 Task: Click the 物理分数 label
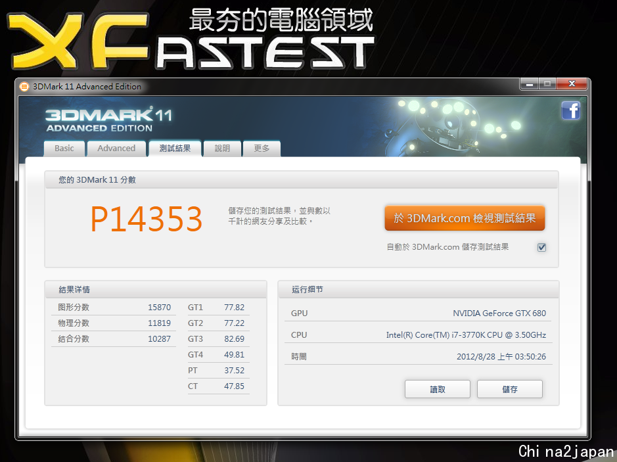(x=74, y=323)
